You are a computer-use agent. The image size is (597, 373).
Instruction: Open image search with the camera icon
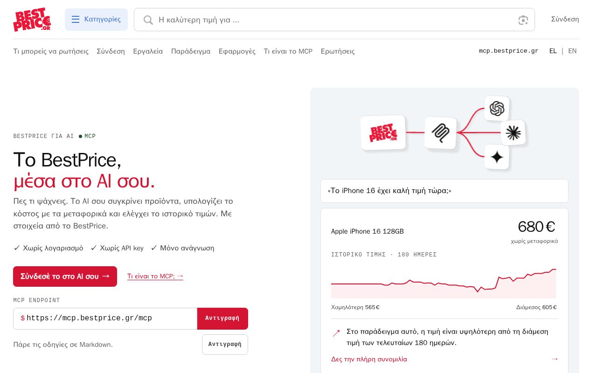523,20
